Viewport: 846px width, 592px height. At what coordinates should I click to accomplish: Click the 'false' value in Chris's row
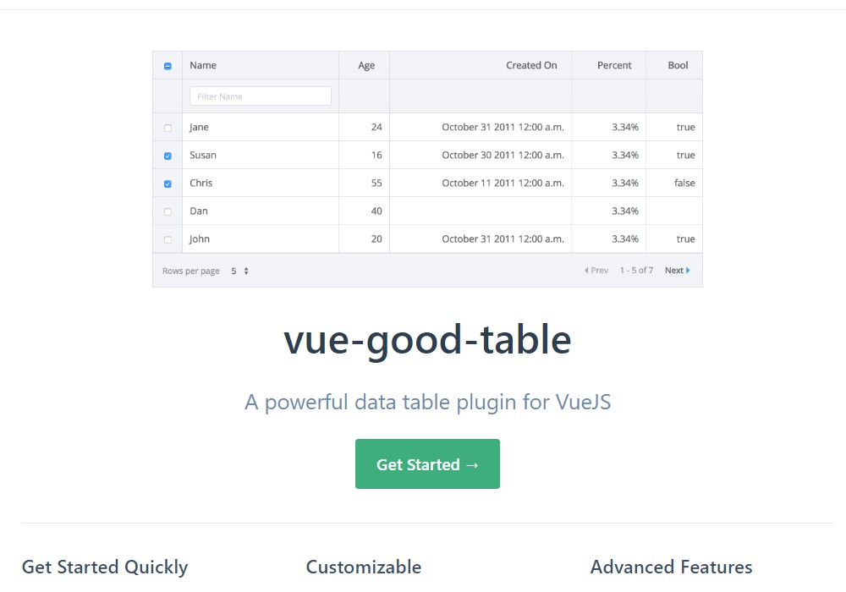coord(684,183)
